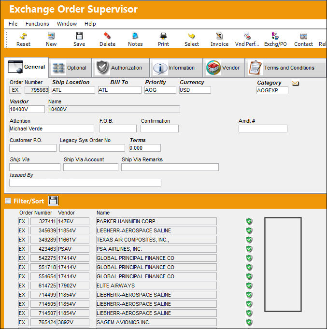Image resolution: width=327 pixels, height=329 pixels.
Task: Click the Legacy Sys Order No field
Action: click(92, 148)
